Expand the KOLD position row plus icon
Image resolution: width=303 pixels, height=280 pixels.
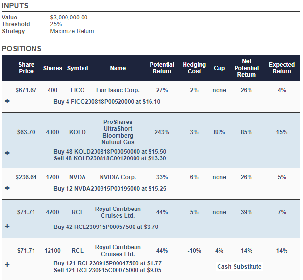click(x=7, y=153)
